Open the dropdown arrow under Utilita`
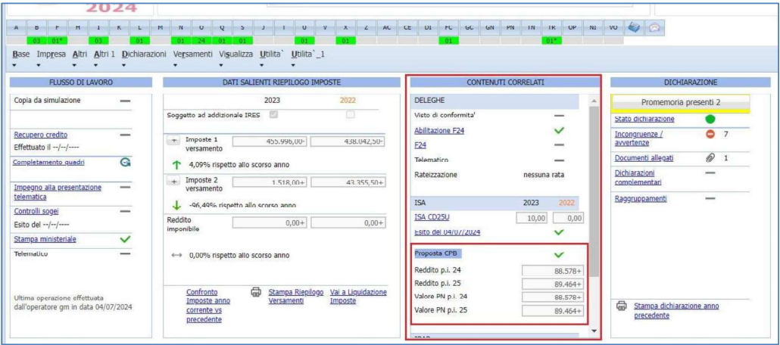The image size is (780, 345). [262, 64]
